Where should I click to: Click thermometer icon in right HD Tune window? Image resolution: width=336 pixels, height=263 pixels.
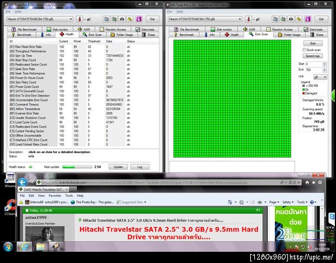(x=248, y=19)
